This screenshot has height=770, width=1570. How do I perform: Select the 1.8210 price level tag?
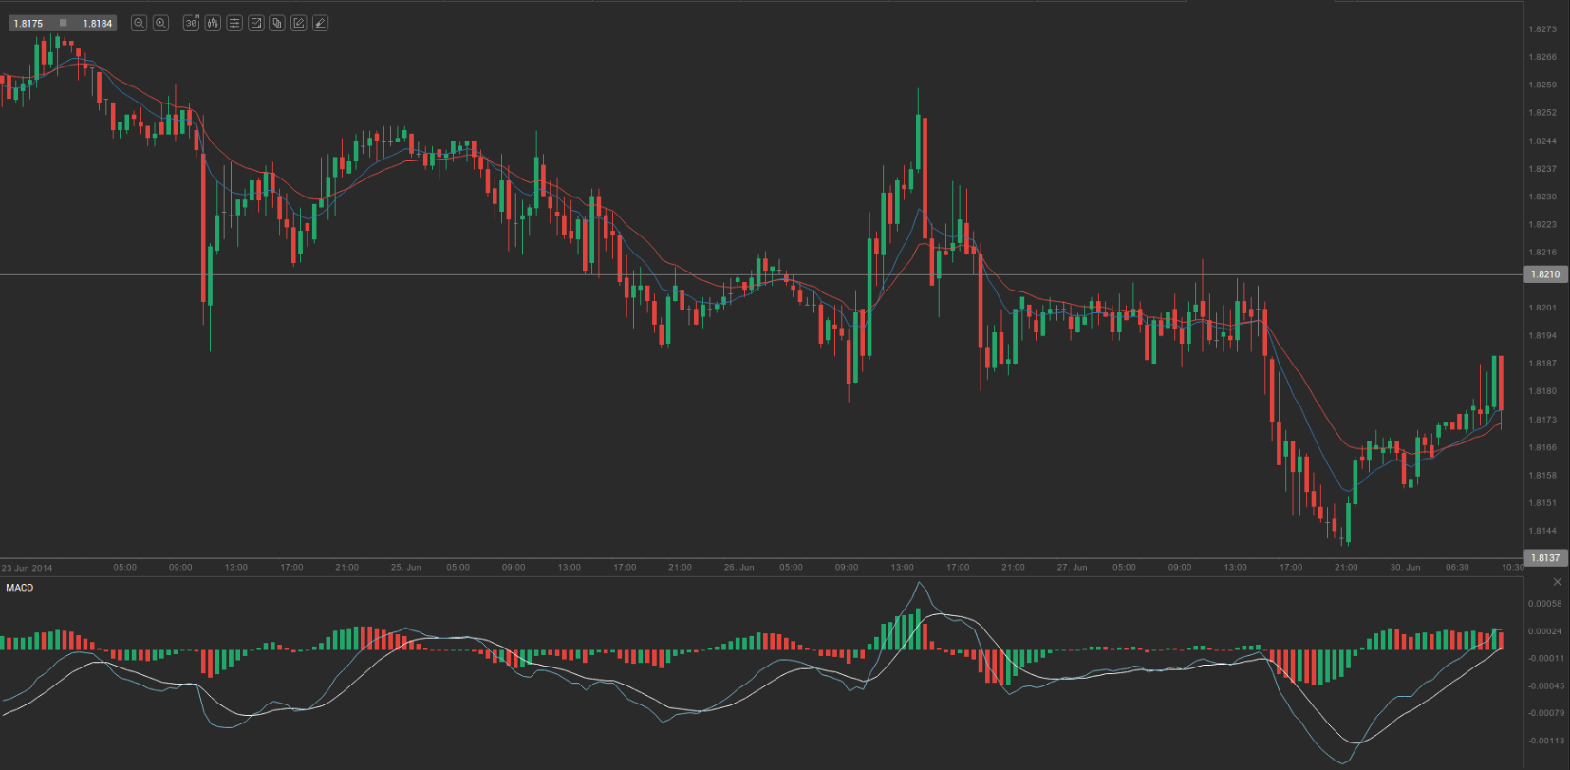[x=1545, y=274]
